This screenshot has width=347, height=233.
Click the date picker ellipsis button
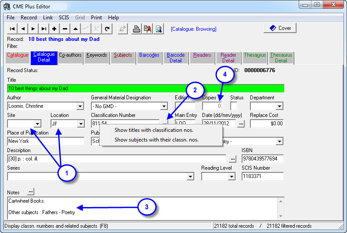[241, 124]
